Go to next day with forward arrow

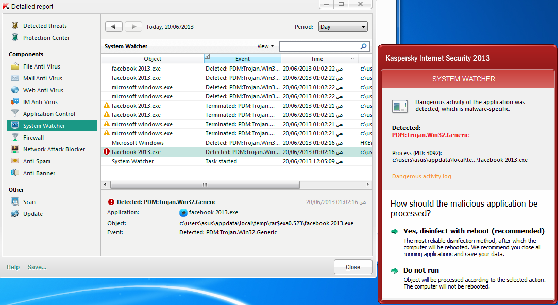coord(133,27)
